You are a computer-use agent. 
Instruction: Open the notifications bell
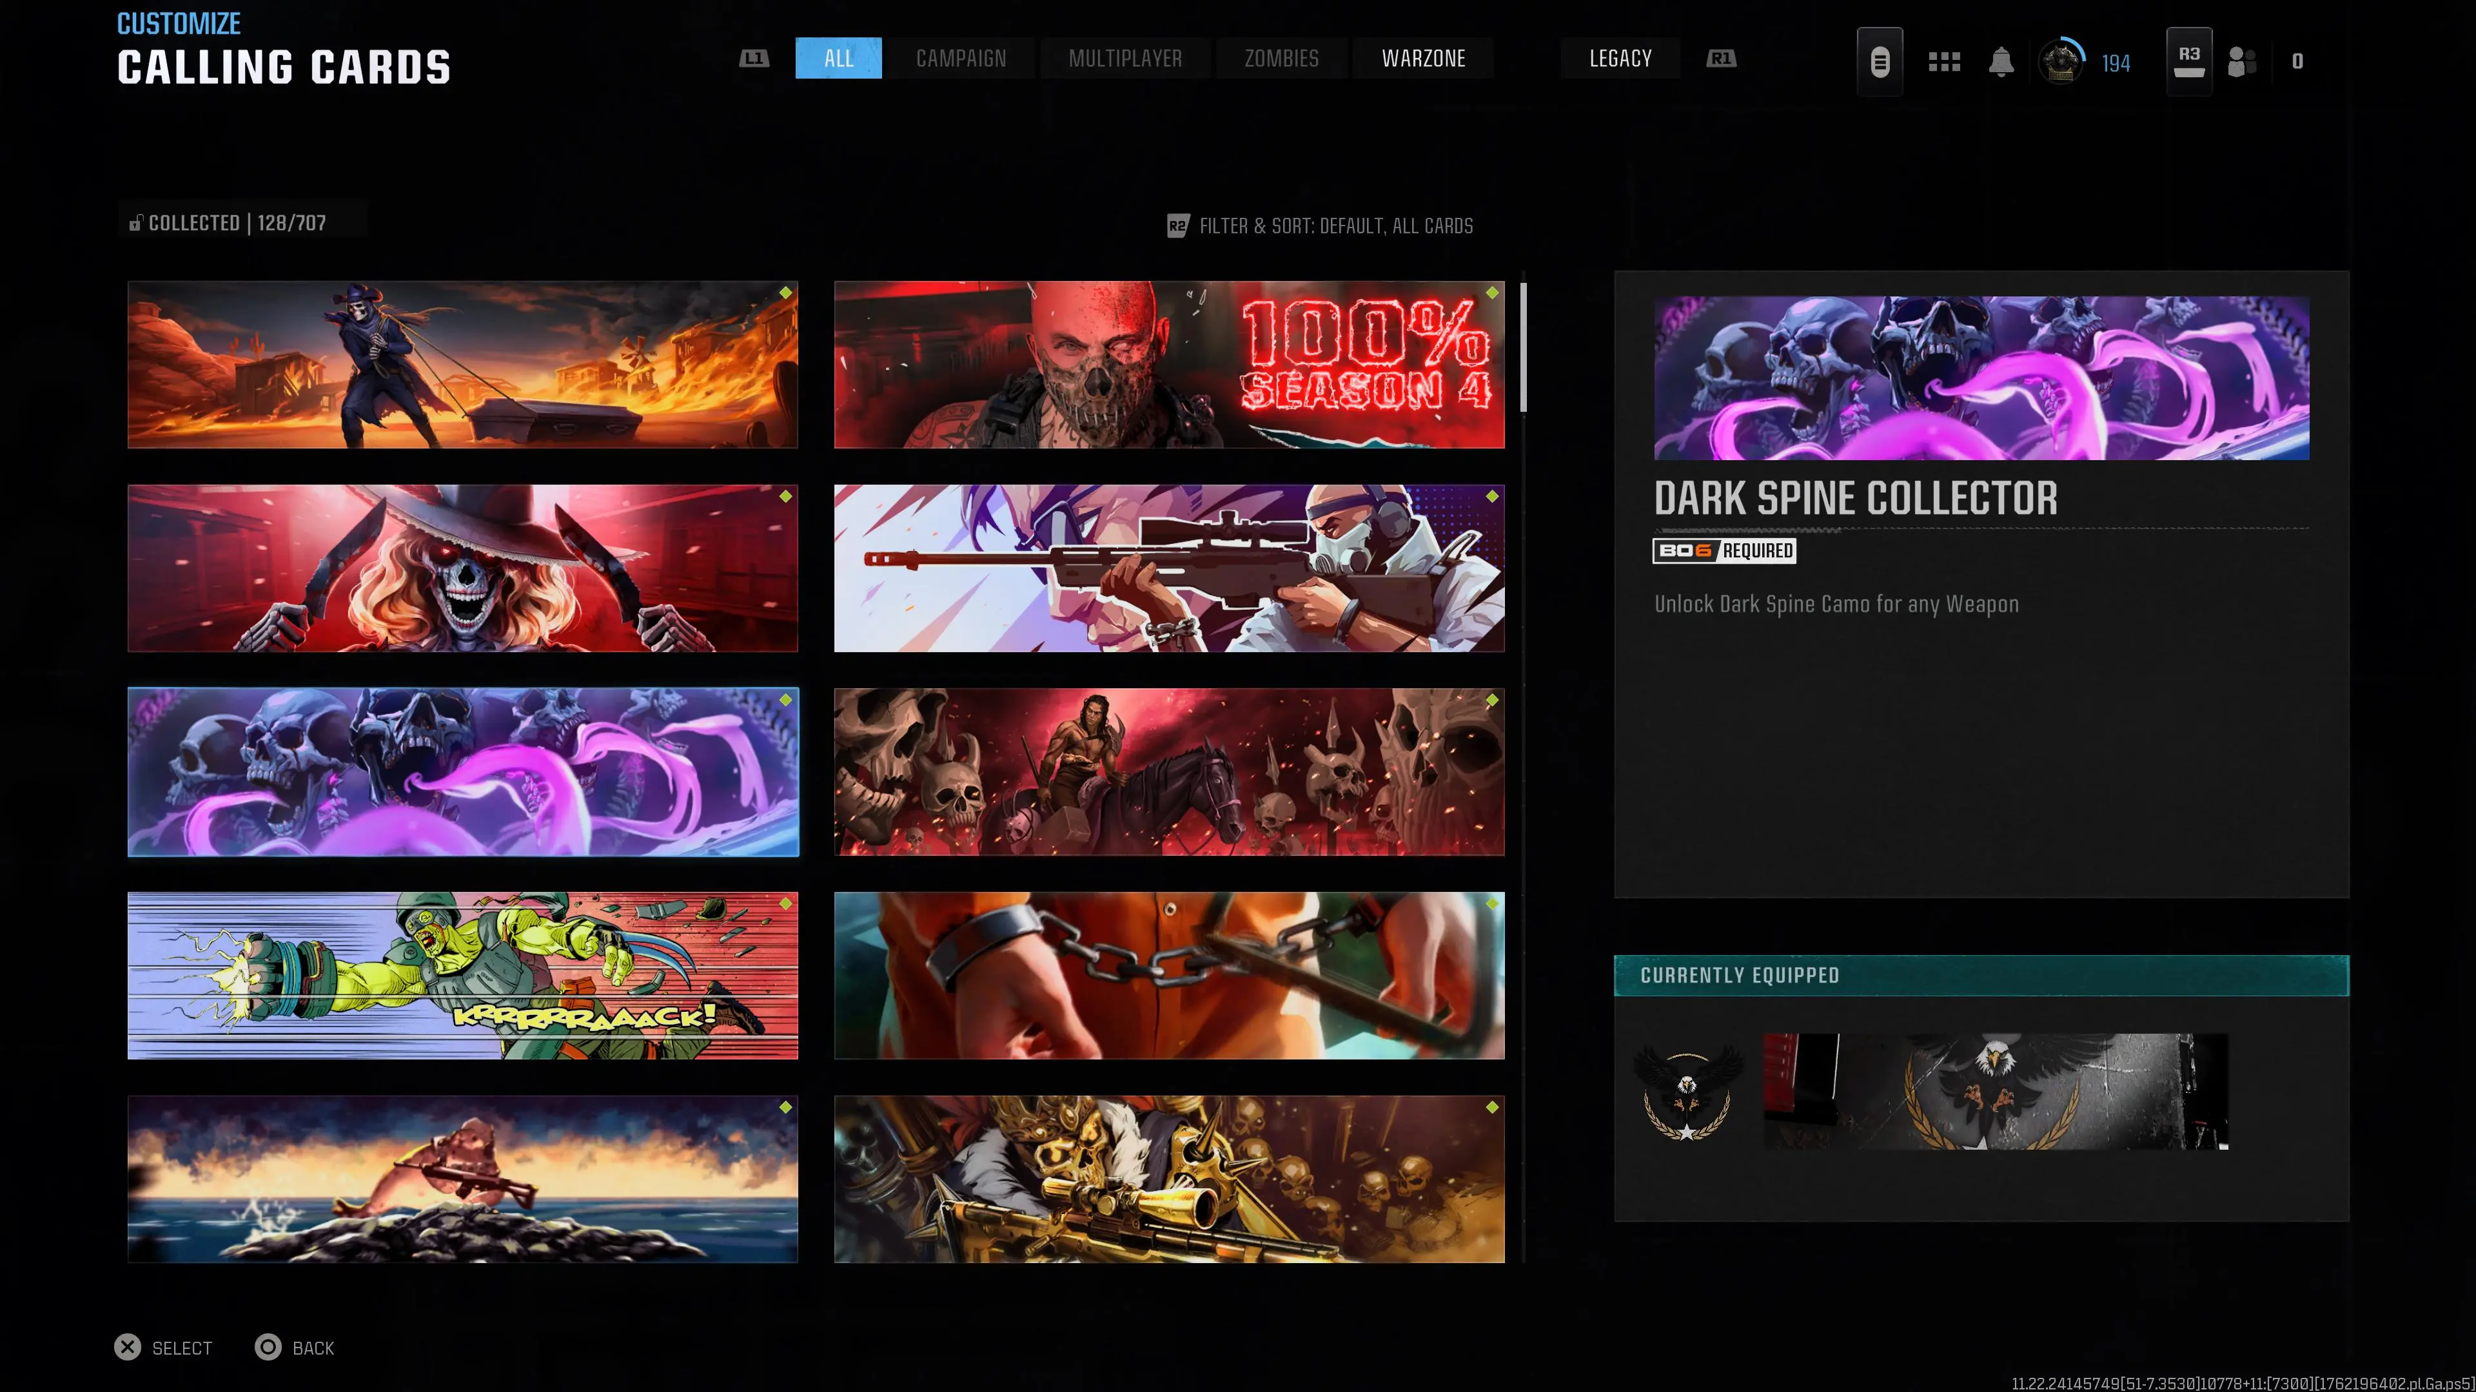click(x=2001, y=61)
